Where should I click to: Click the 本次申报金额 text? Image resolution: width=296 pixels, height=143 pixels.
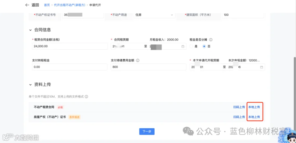coord(244,60)
